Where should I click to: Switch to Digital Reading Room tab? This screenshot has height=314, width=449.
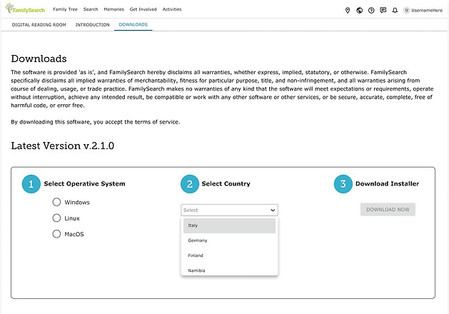point(39,25)
